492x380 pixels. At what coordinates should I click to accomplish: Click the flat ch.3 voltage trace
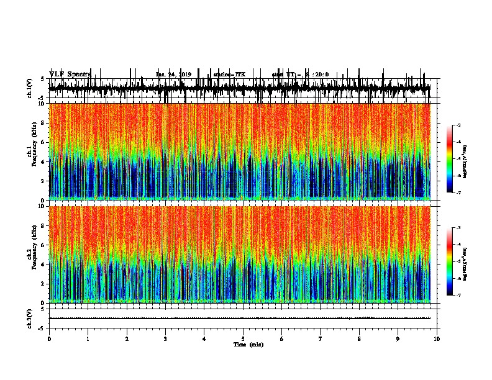pos(240,319)
